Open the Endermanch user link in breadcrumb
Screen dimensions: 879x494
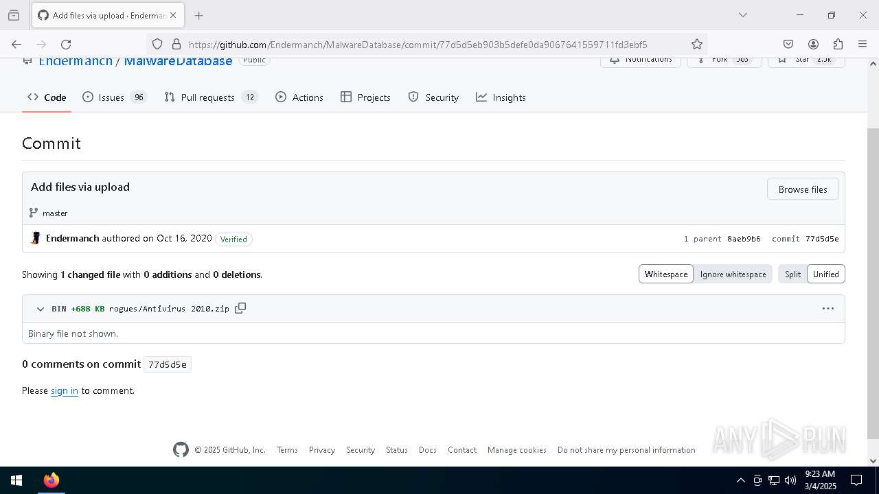76,61
